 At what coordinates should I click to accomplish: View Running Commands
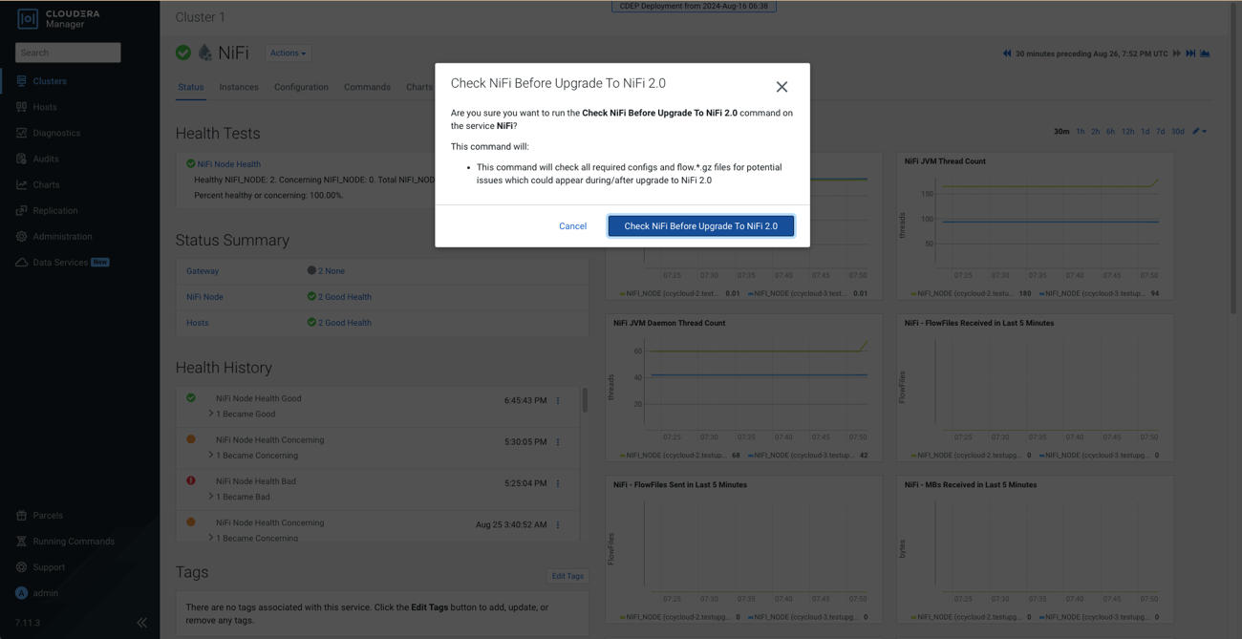coord(74,542)
